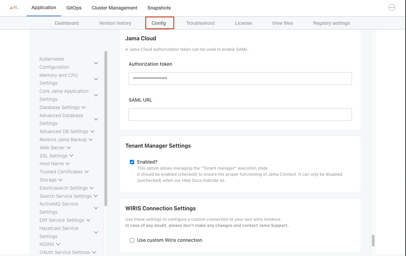Expand Trusted Certificates chevron
The width and height of the screenshot is (406, 256).
tap(87, 172)
